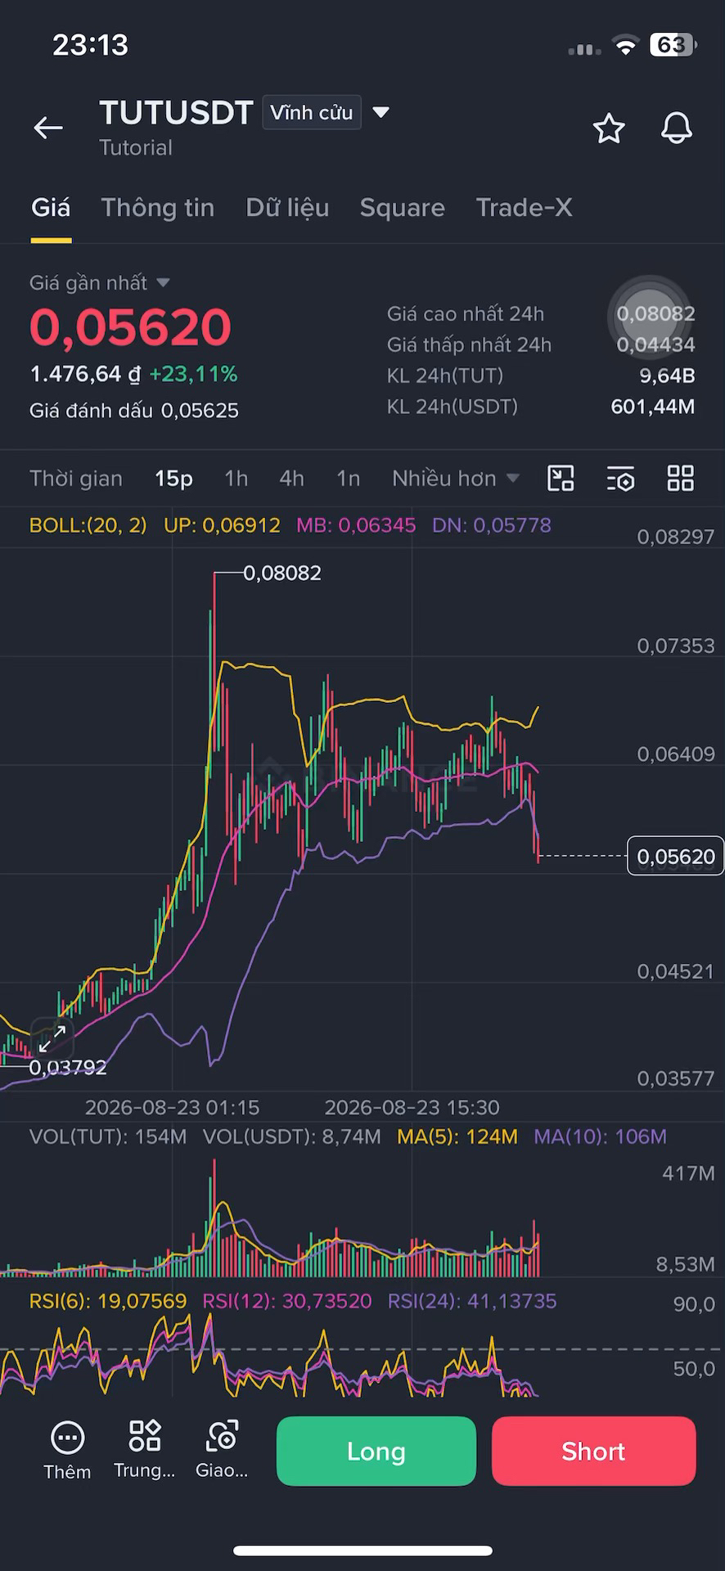Tap Giá thấp nhất 24h label
Screen dimensions: 725x1571
click(469, 345)
